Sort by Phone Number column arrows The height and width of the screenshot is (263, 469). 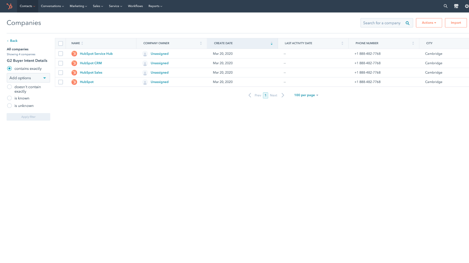[x=413, y=43]
